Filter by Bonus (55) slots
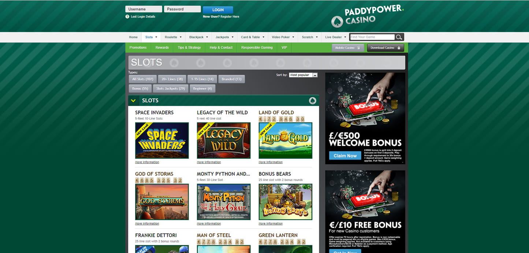This screenshot has width=529, height=253. click(140, 88)
